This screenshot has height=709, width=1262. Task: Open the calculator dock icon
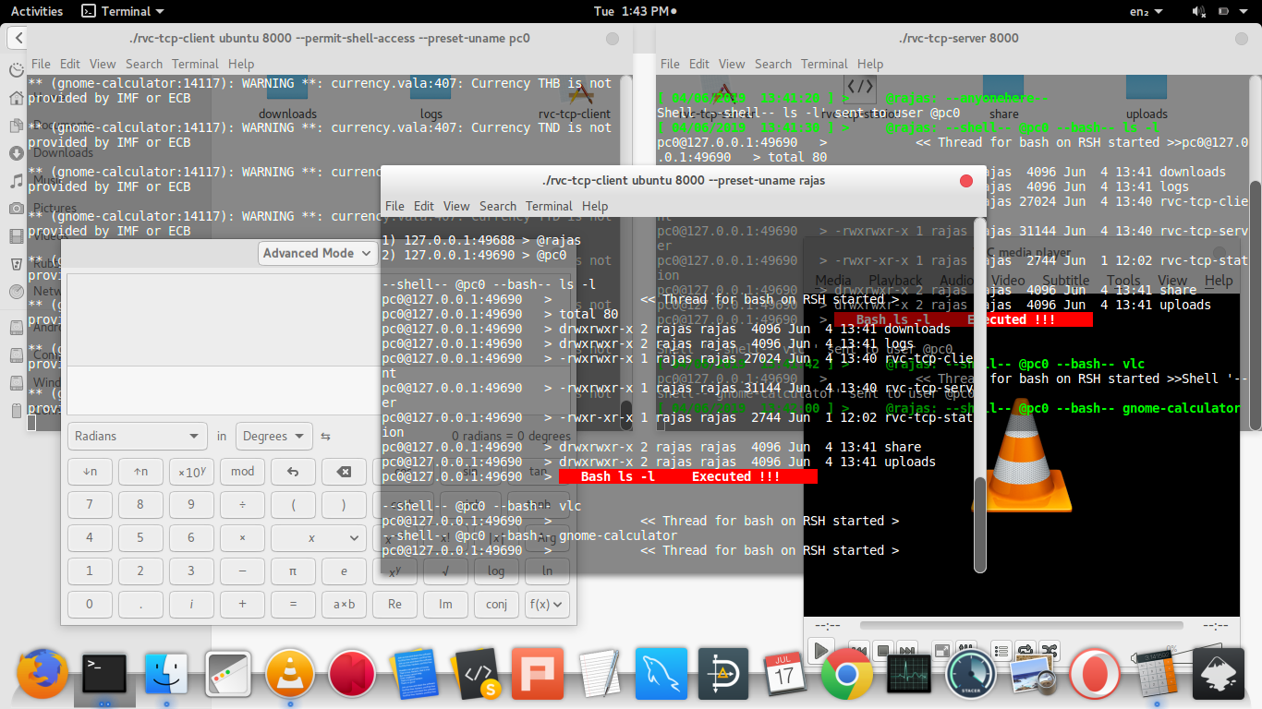(x=1156, y=673)
